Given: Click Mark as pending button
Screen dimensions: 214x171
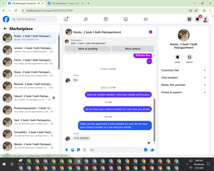Looking at the screenshot, I should tap(88, 49).
